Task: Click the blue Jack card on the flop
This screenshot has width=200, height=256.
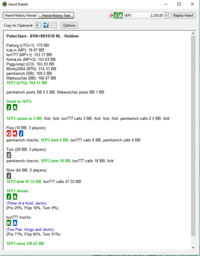Action: click(x=21, y=133)
